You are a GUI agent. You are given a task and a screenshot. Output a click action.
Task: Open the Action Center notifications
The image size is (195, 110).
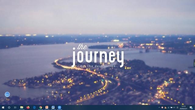click(191, 108)
